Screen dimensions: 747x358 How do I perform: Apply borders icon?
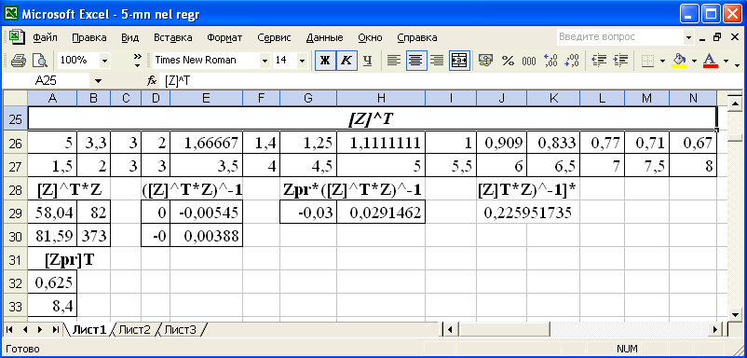pos(647,61)
